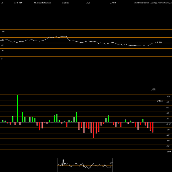
Task: Click the MR axis label 80
Action: tap(168, 102)
